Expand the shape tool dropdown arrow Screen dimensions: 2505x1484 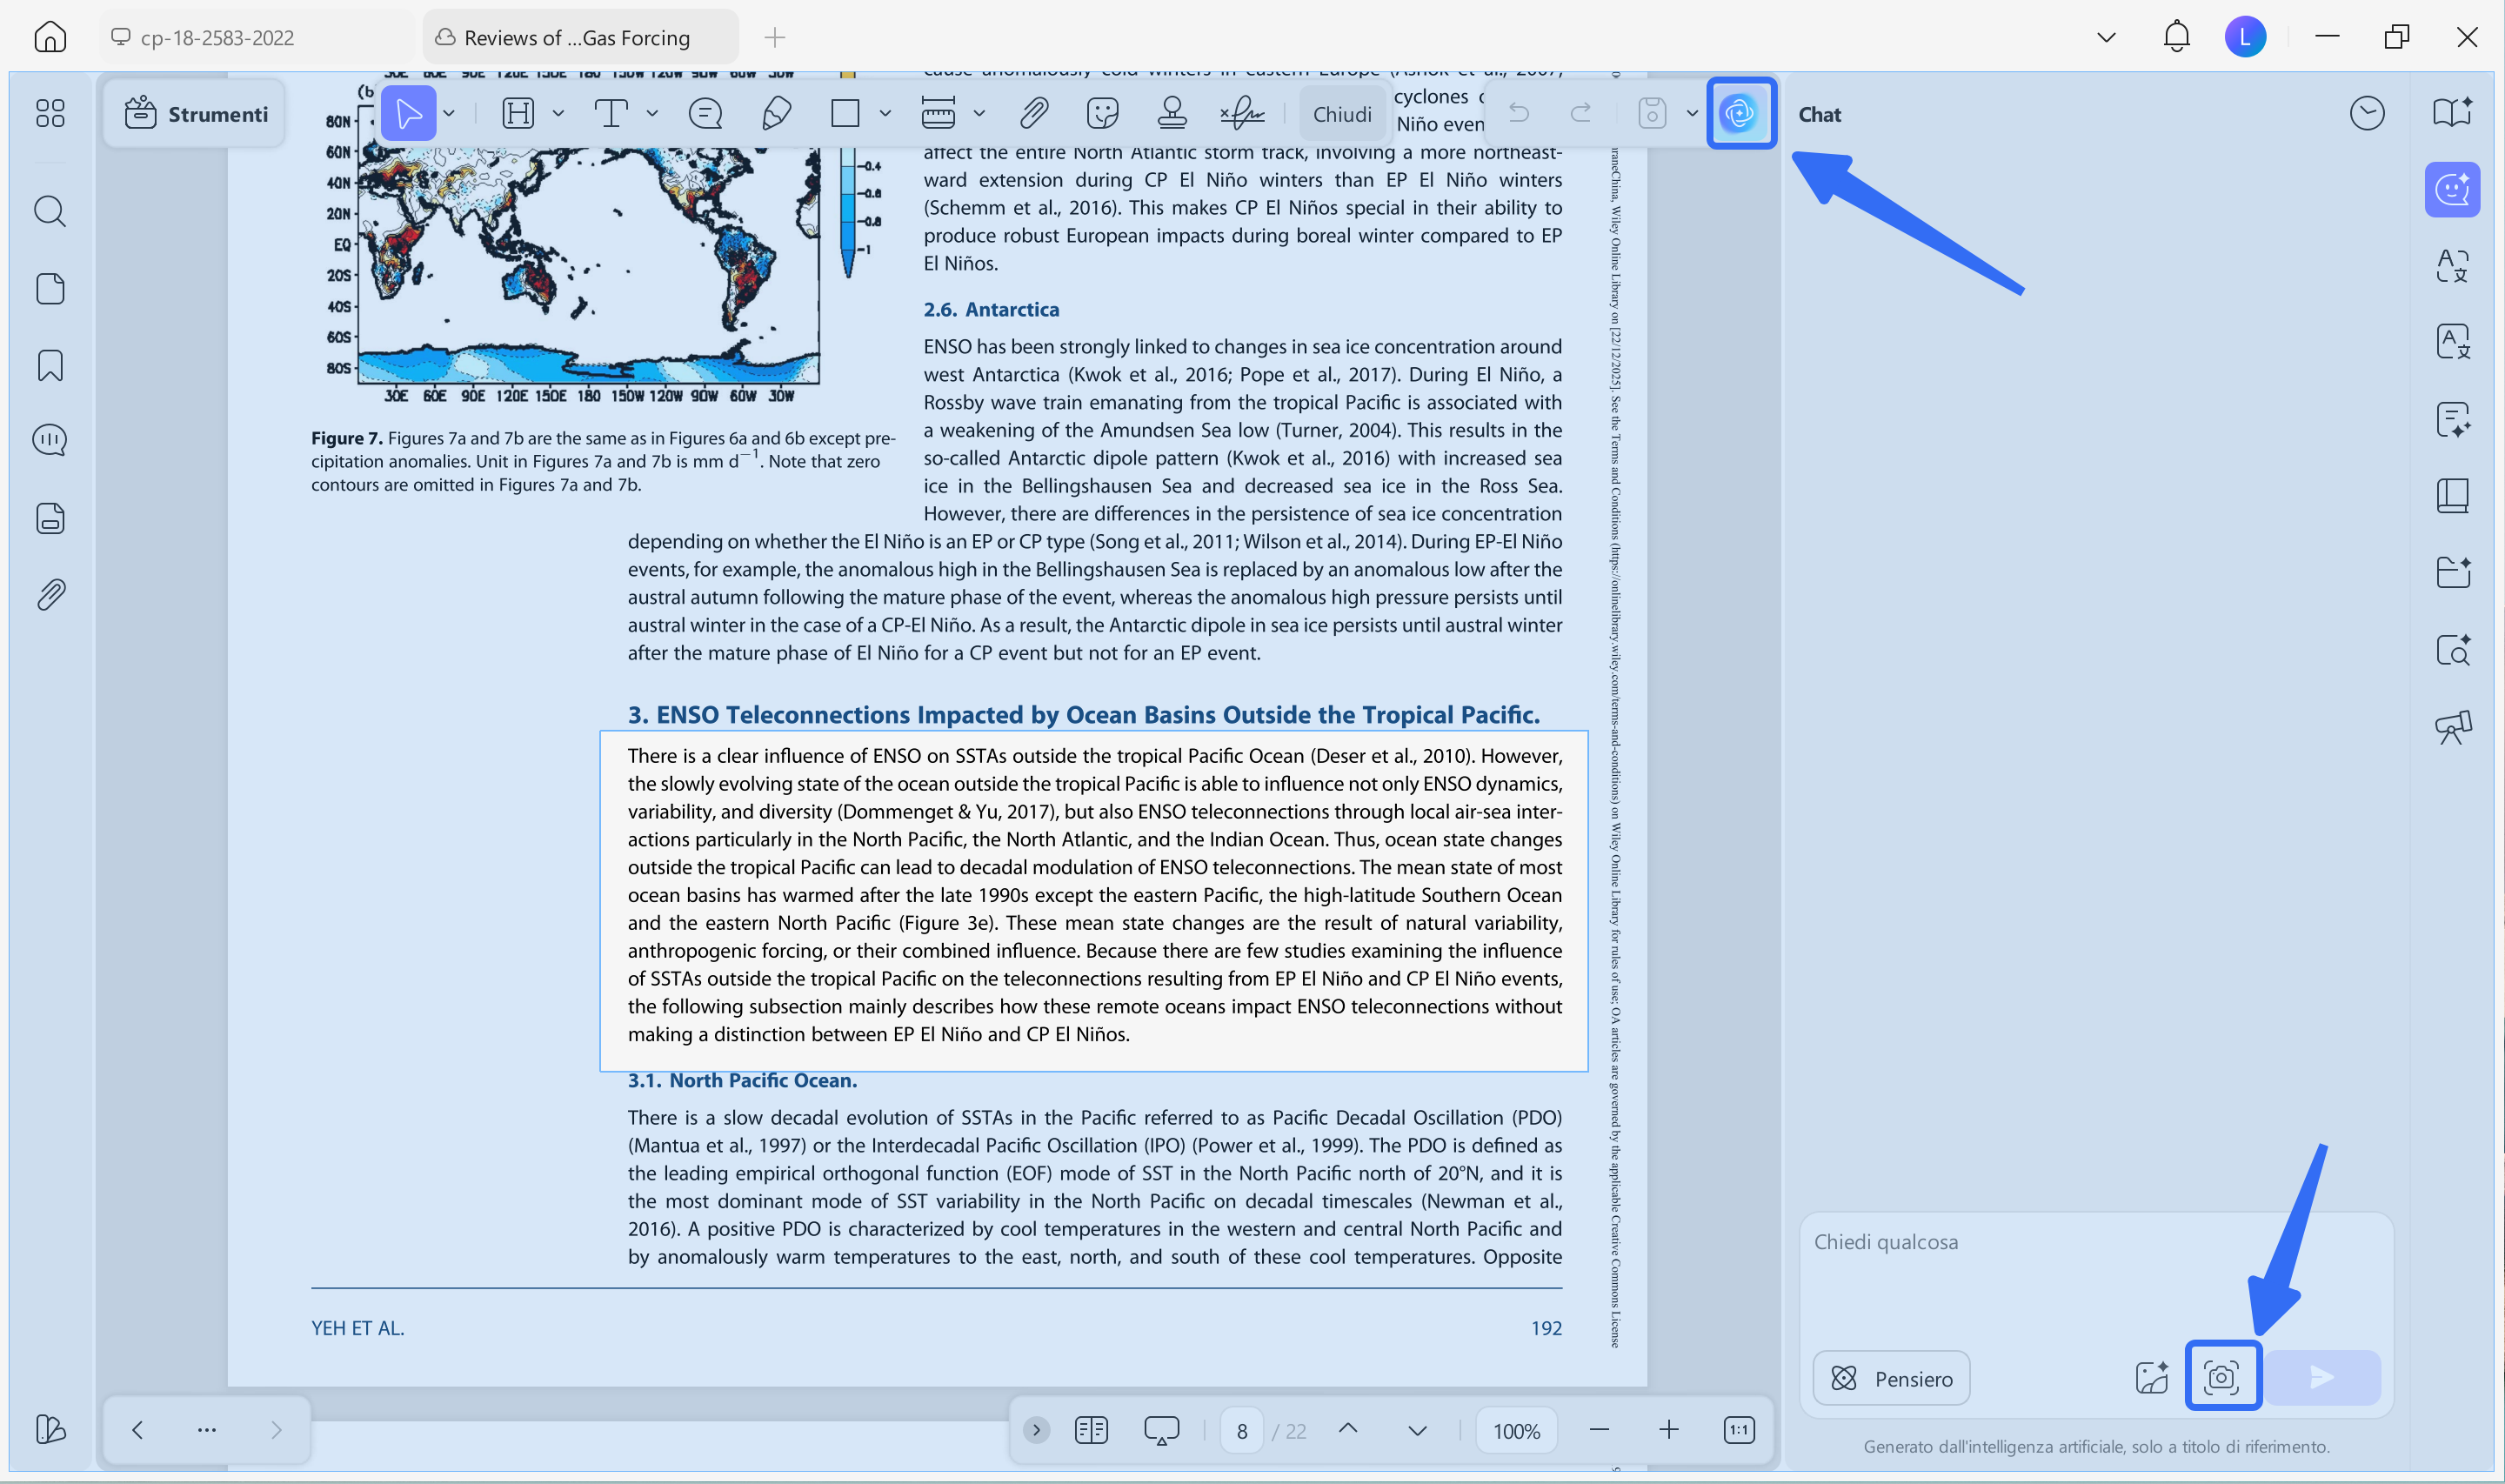[885, 113]
